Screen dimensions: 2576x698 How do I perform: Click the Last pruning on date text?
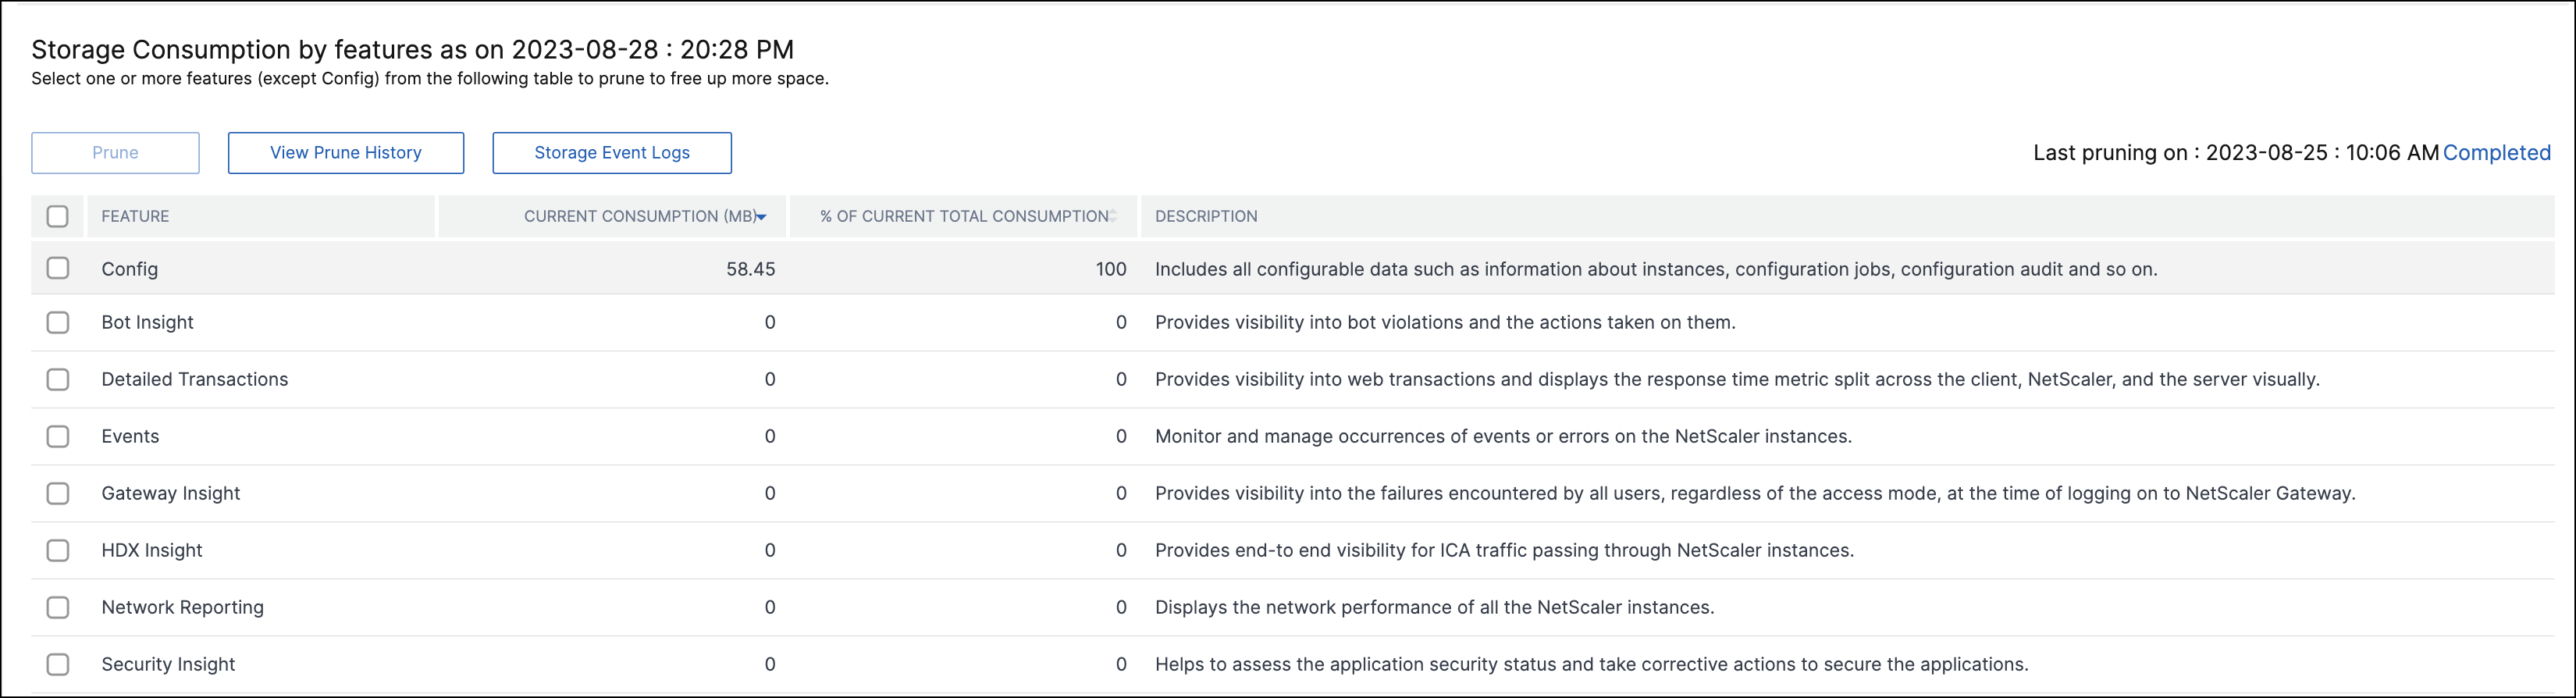[x=2236, y=153]
